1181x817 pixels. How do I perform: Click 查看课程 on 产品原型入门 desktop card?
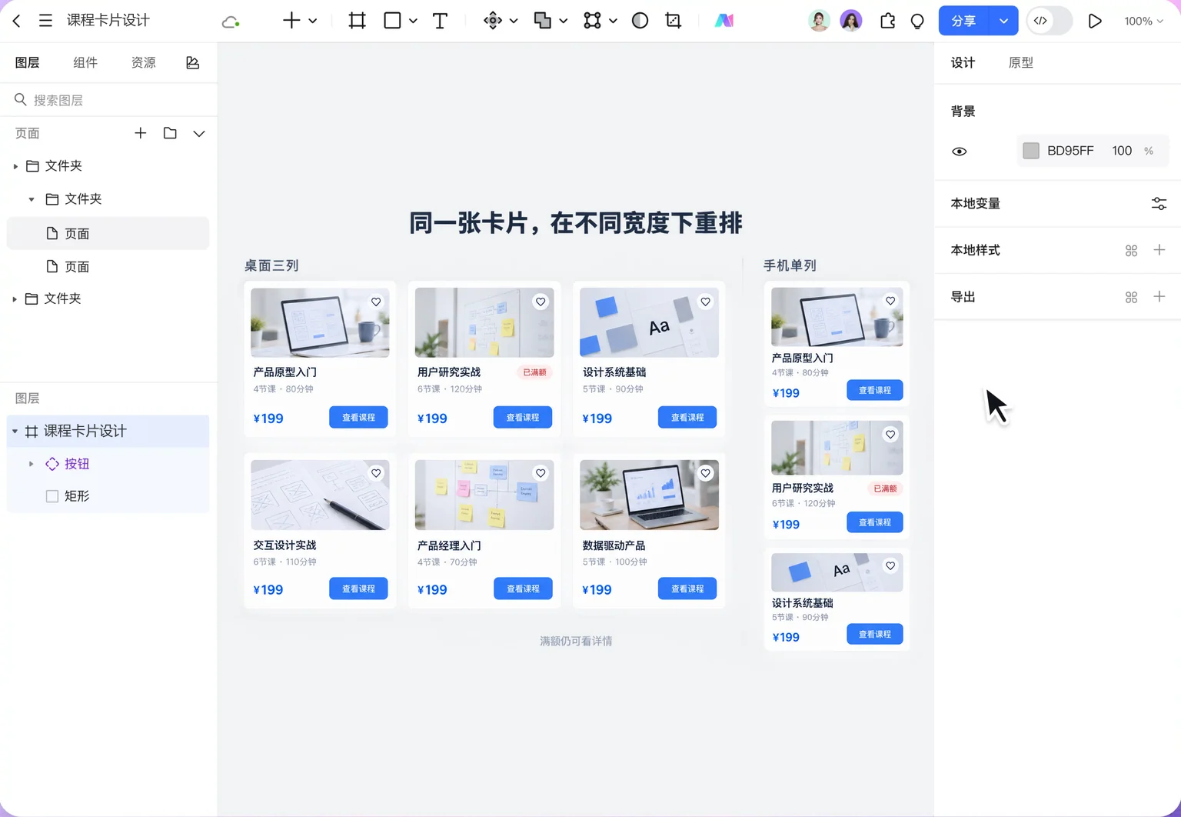(x=358, y=417)
